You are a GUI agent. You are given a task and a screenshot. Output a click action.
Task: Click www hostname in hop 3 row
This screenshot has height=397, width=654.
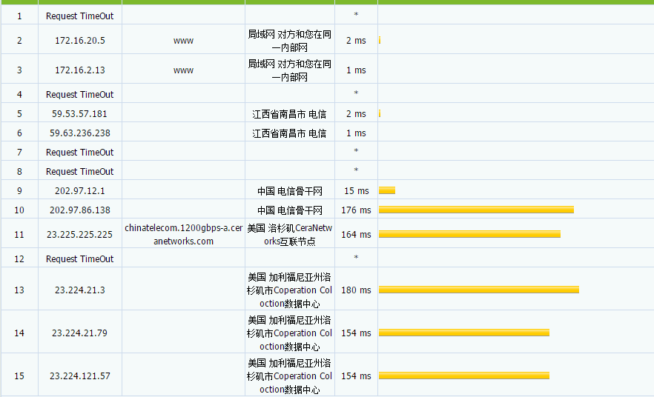tap(184, 70)
